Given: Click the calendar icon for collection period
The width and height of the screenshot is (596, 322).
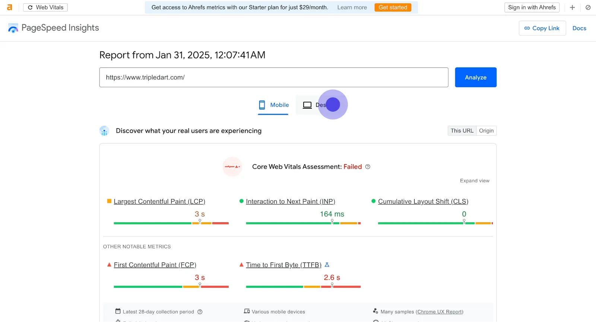Looking at the screenshot, I should click(x=118, y=311).
